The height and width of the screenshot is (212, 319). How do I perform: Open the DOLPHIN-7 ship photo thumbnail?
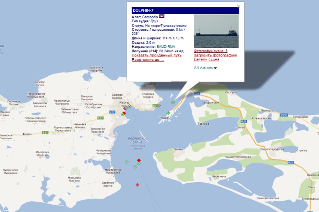[216, 31]
